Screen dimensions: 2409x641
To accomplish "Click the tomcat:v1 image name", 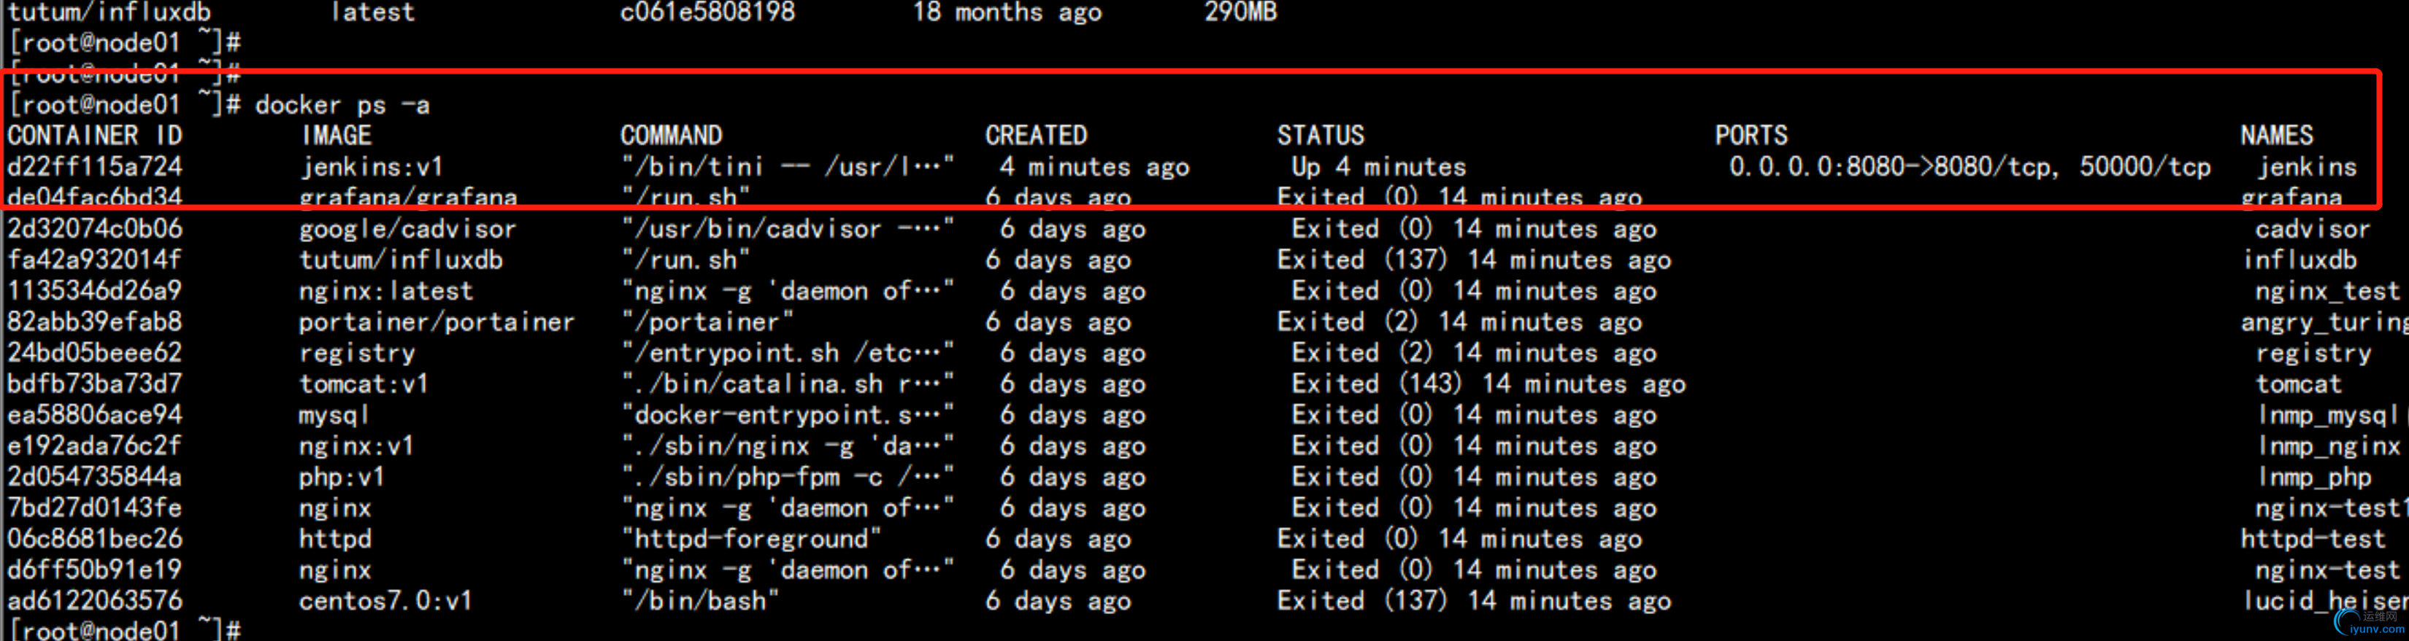I will [364, 383].
